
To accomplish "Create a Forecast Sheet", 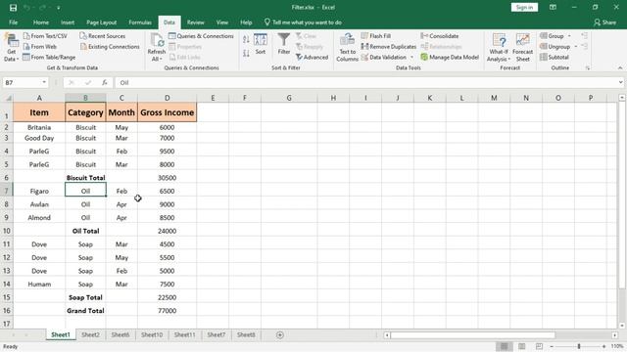I will point(522,48).
